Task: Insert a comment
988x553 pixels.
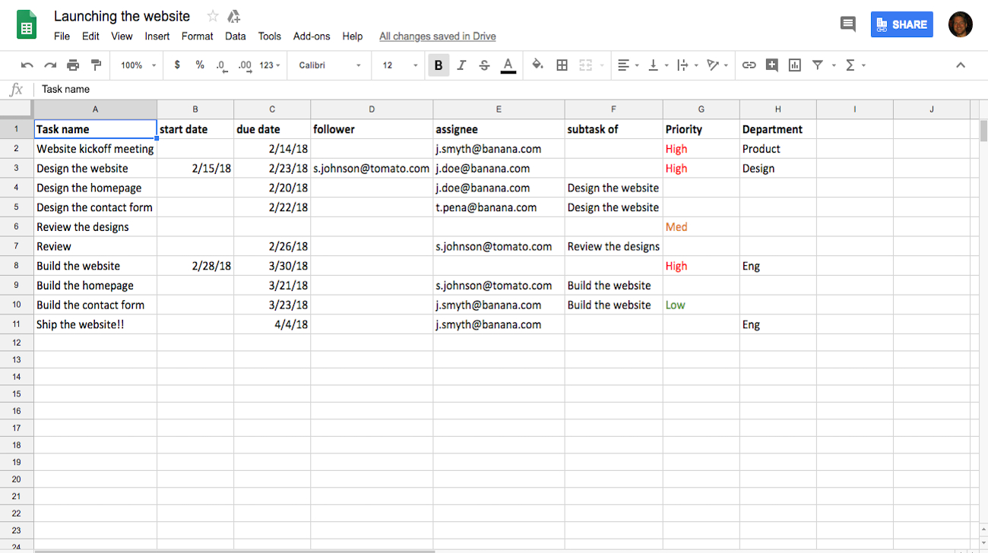Action: 771,65
